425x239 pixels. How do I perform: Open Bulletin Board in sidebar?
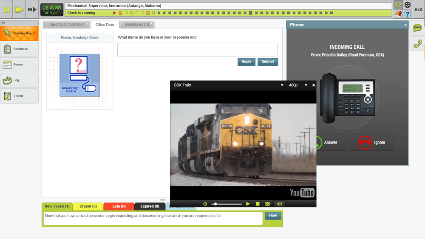[19, 33]
